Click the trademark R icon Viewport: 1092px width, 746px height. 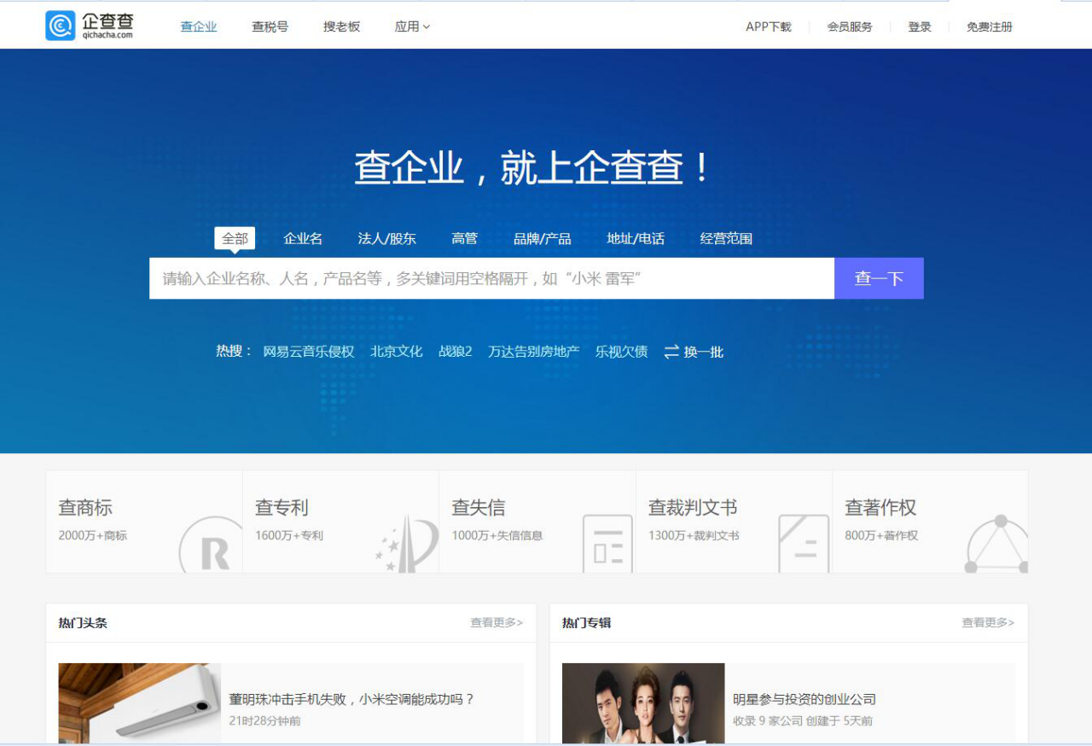(211, 545)
